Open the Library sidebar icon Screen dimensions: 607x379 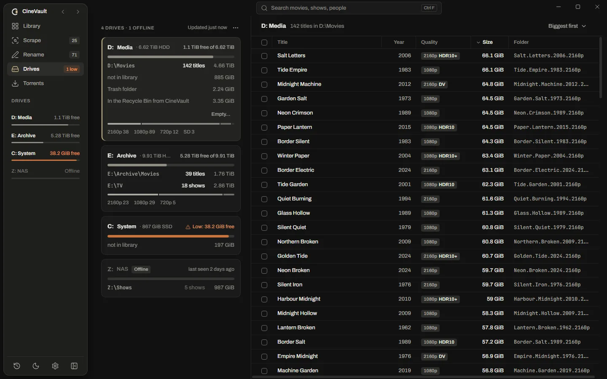point(15,26)
